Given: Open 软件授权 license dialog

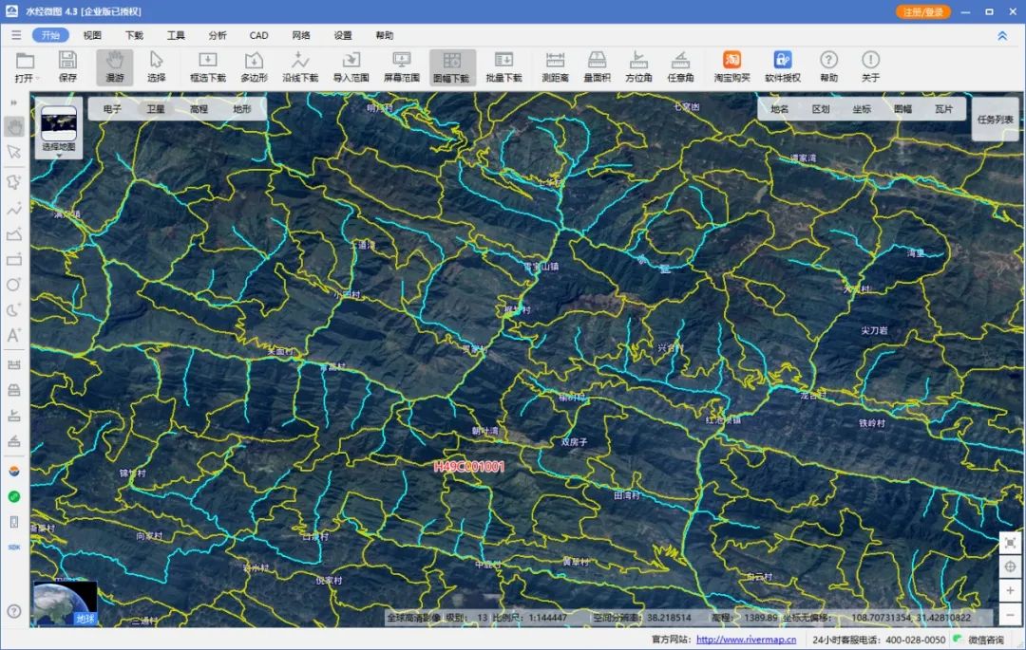Looking at the screenshot, I should (x=783, y=67).
